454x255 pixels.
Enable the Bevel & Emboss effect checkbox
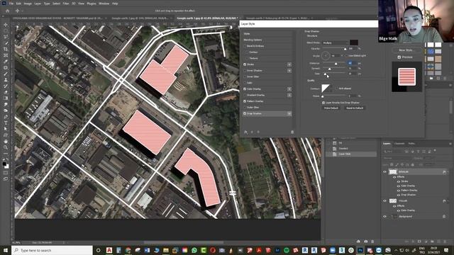245,46
